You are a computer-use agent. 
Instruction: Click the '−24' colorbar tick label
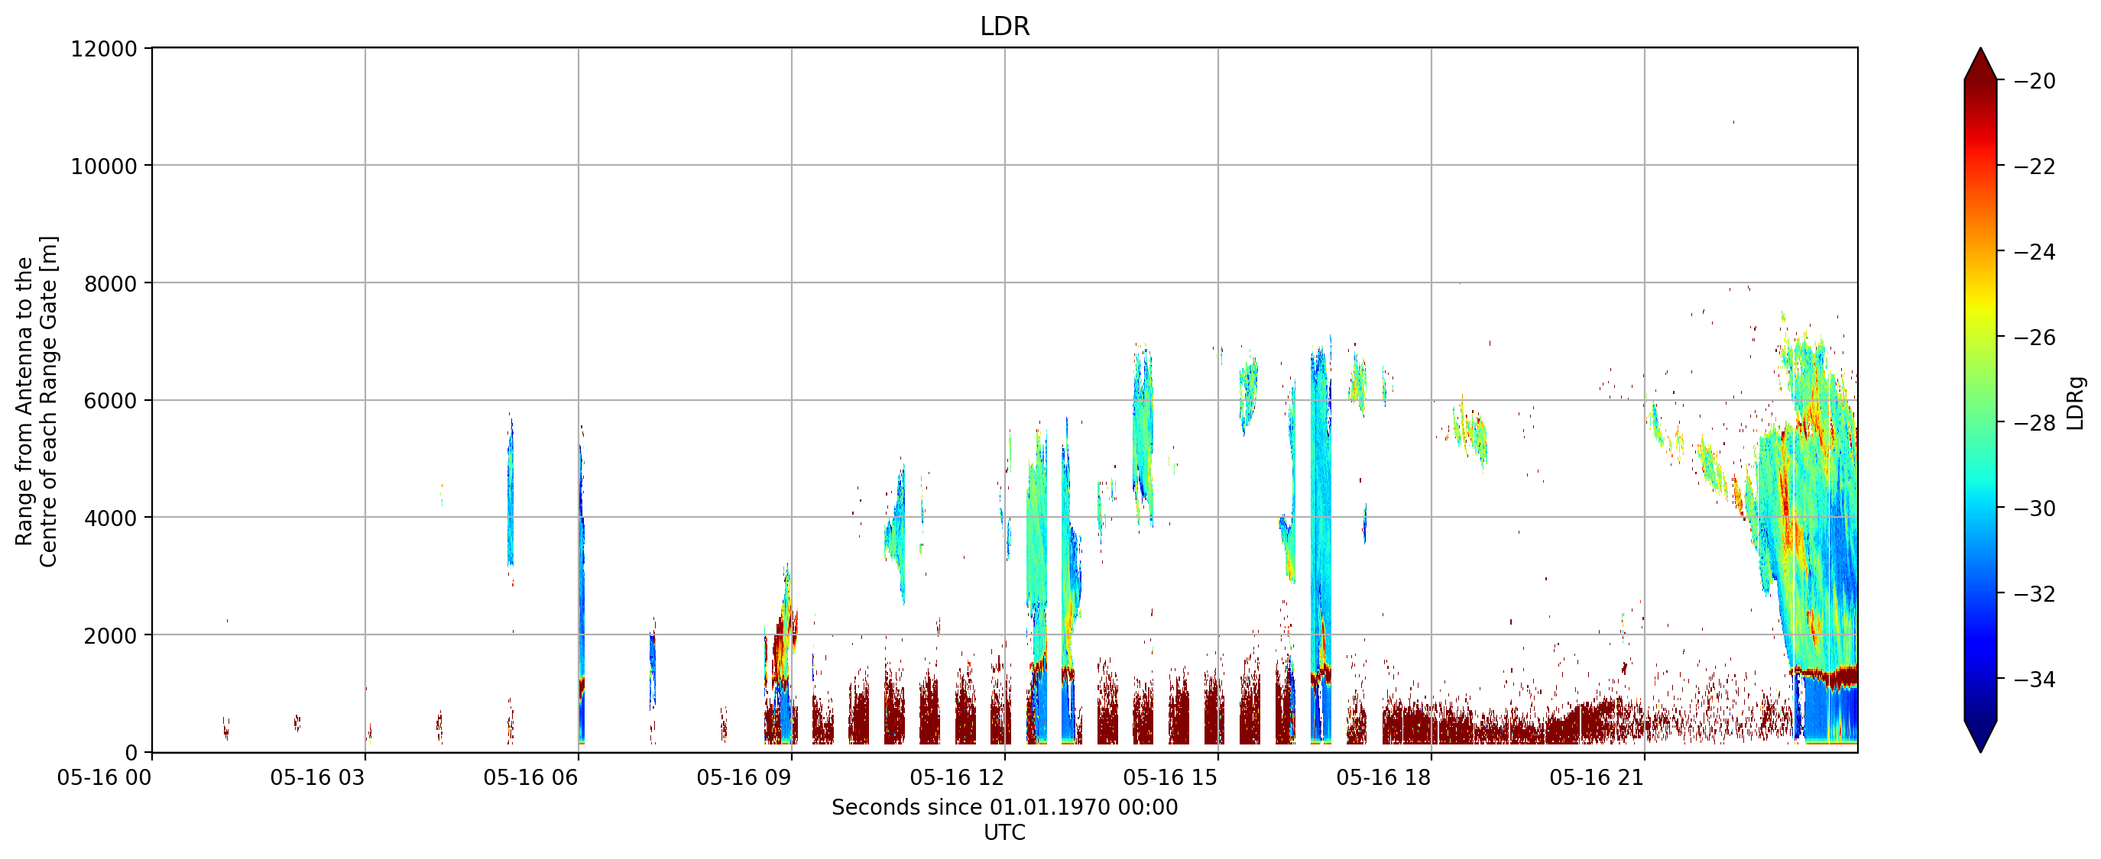(x=2034, y=252)
